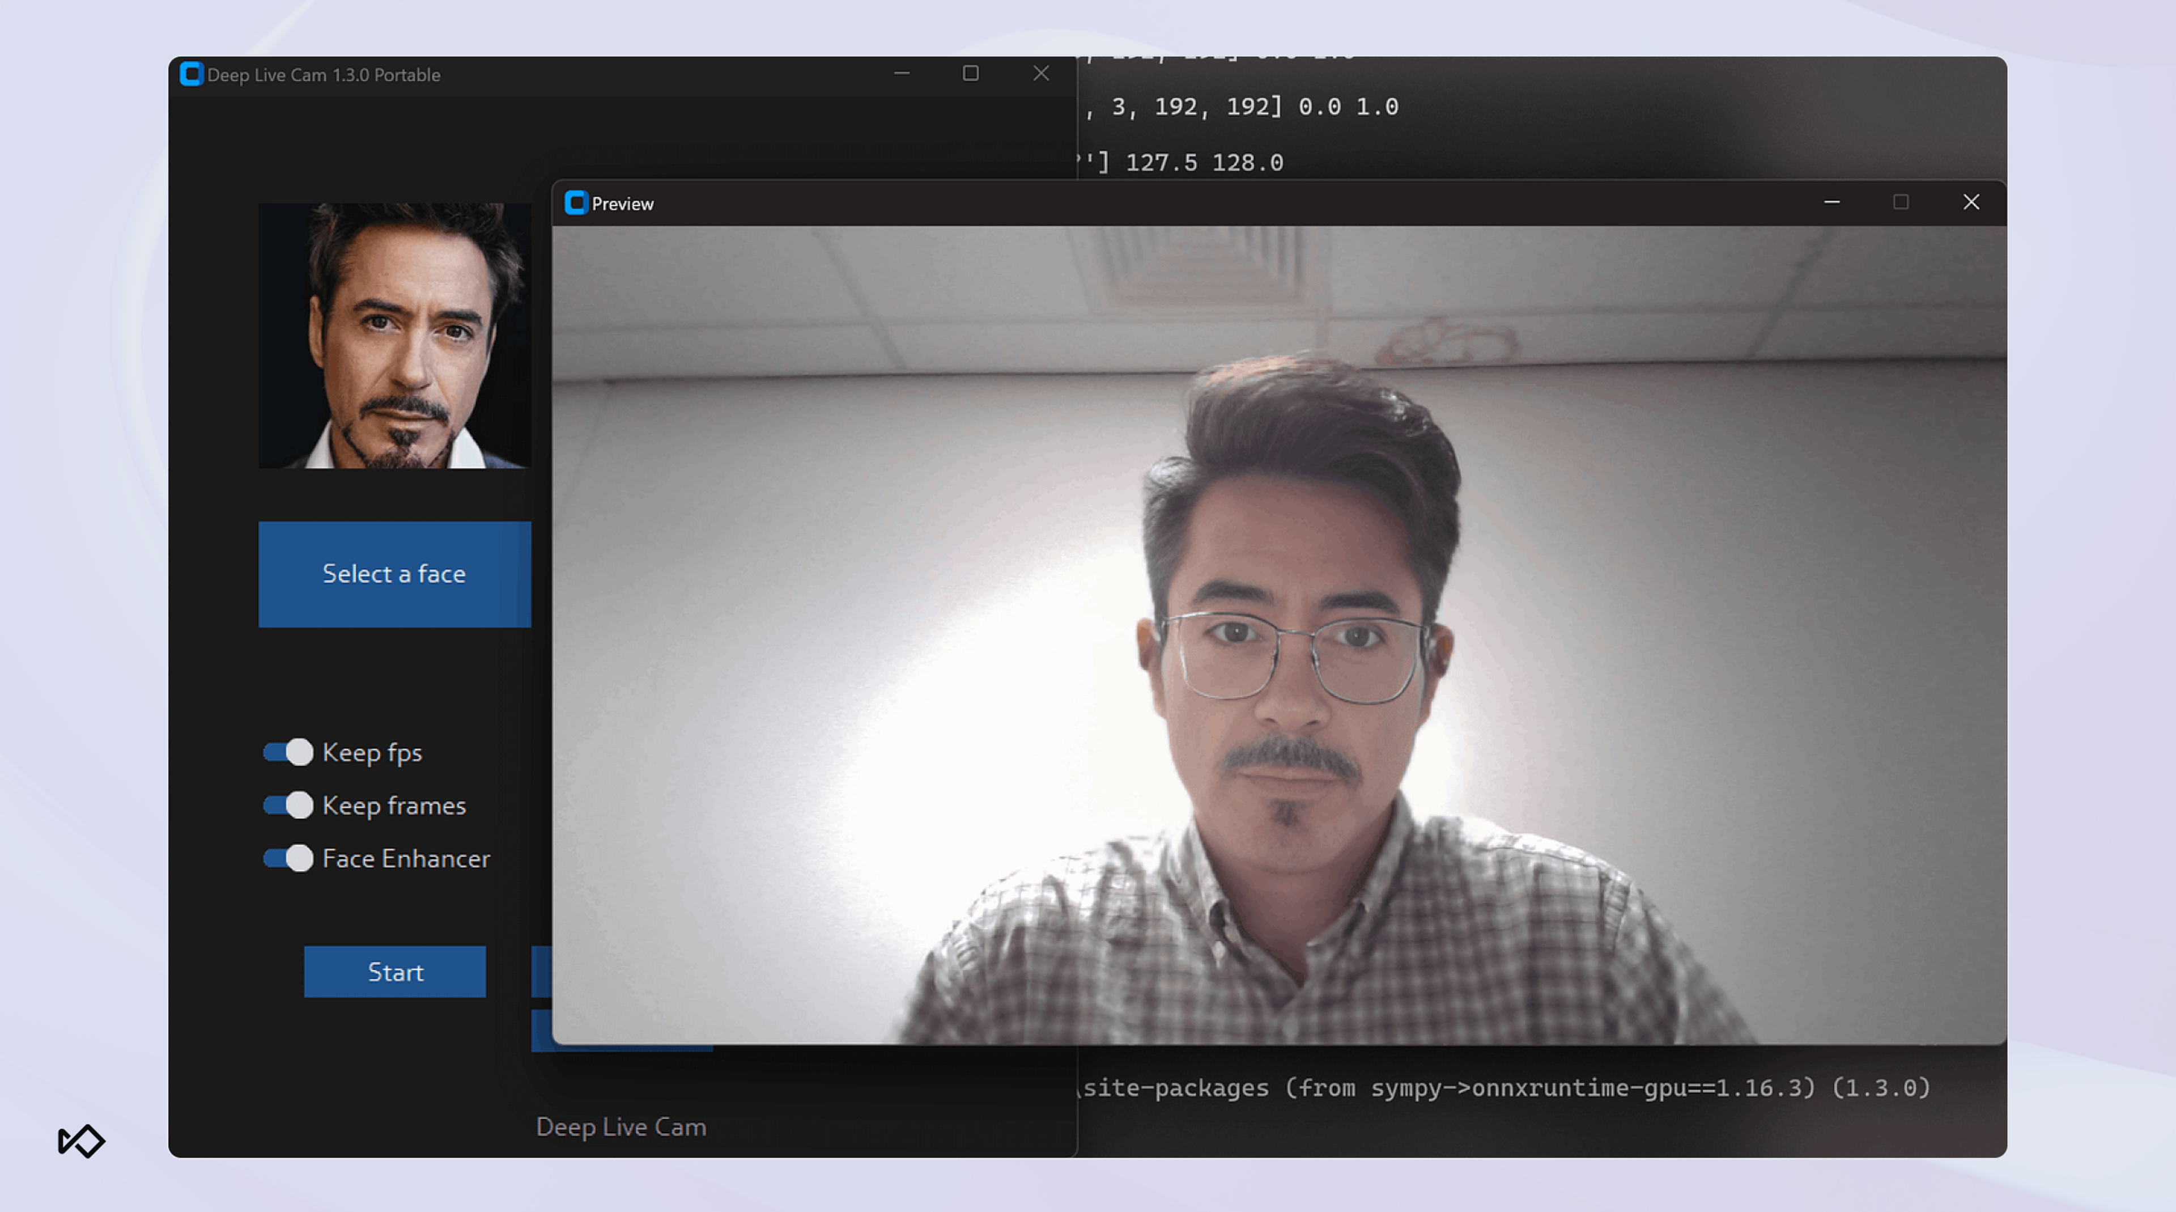Screen dimensions: 2176x1212
Task: Click the 'Preview' window title text
Action: tap(623, 204)
